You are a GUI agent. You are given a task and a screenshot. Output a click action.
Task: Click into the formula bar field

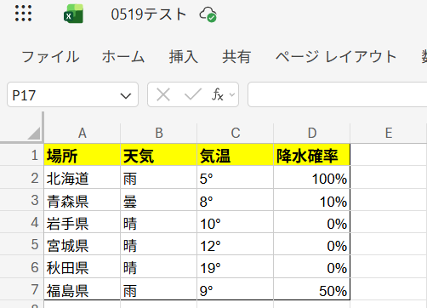click(x=338, y=94)
